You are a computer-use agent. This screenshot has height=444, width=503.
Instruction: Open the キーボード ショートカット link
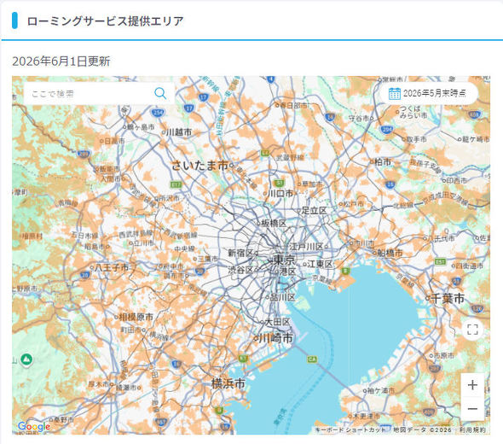coord(350,429)
